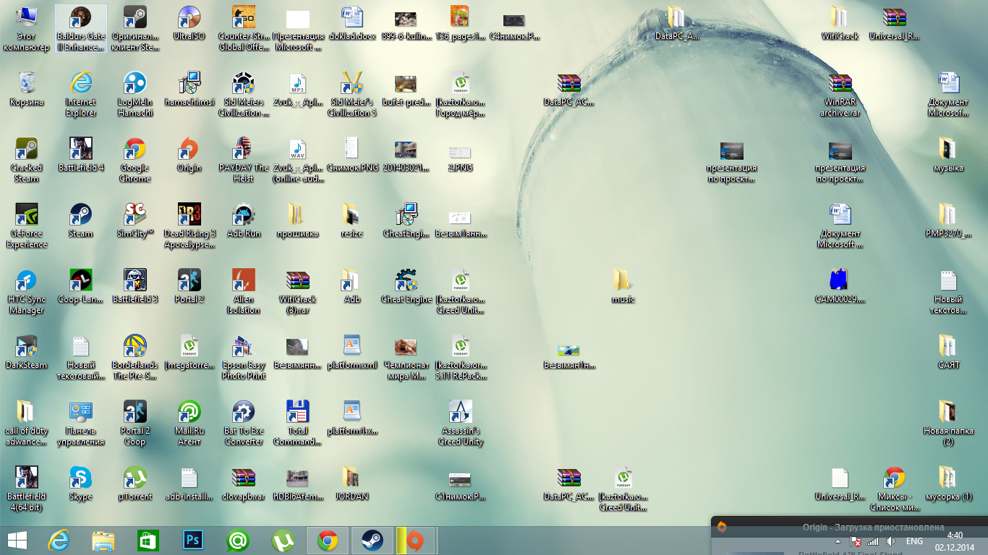988x555 pixels.
Task: Open Bat To Exe Converter shortcut
Action: tap(244, 423)
